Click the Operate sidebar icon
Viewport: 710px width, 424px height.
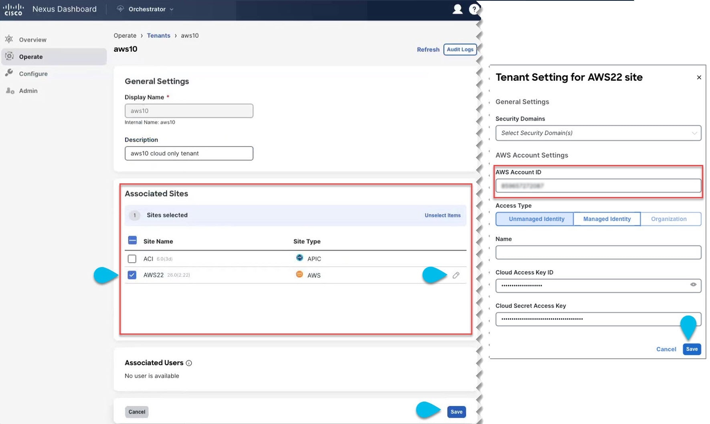(9, 56)
